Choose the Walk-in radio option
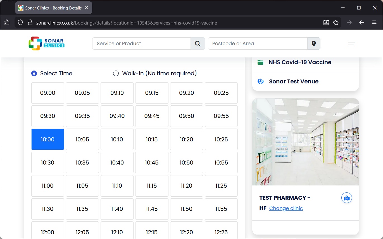The image size is (383, 239). click(x=116, y=73)
